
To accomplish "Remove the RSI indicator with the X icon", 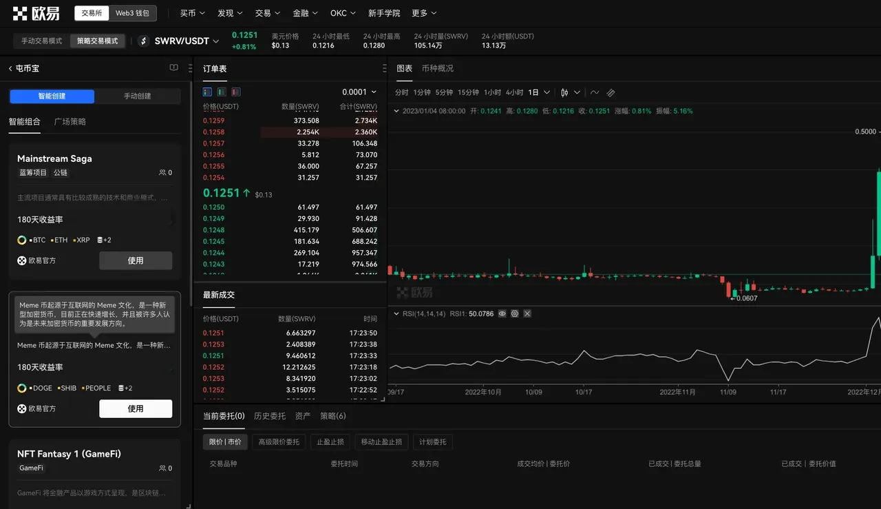I will pos(527,313).
